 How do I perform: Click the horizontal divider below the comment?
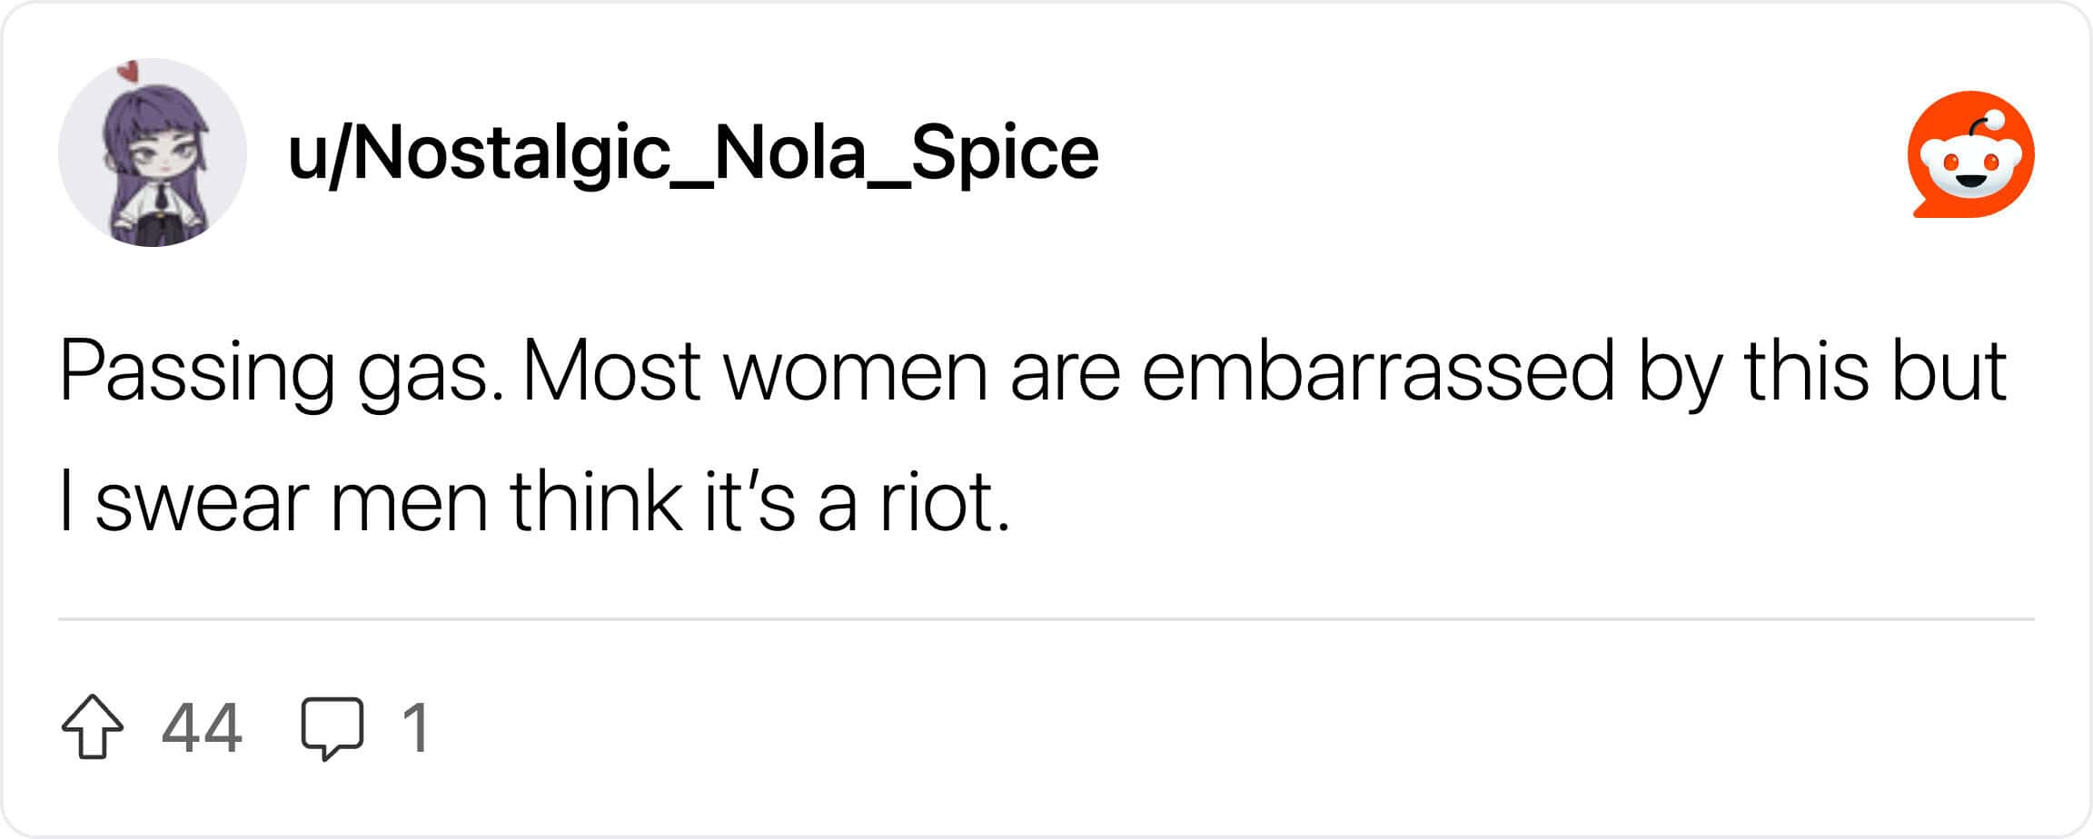coord(1046,619)
